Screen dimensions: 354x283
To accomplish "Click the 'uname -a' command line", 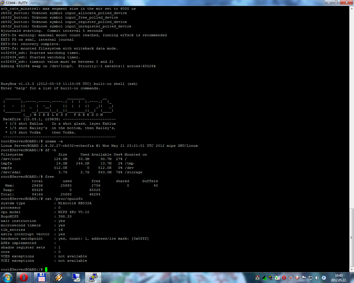I will point(32,141).
